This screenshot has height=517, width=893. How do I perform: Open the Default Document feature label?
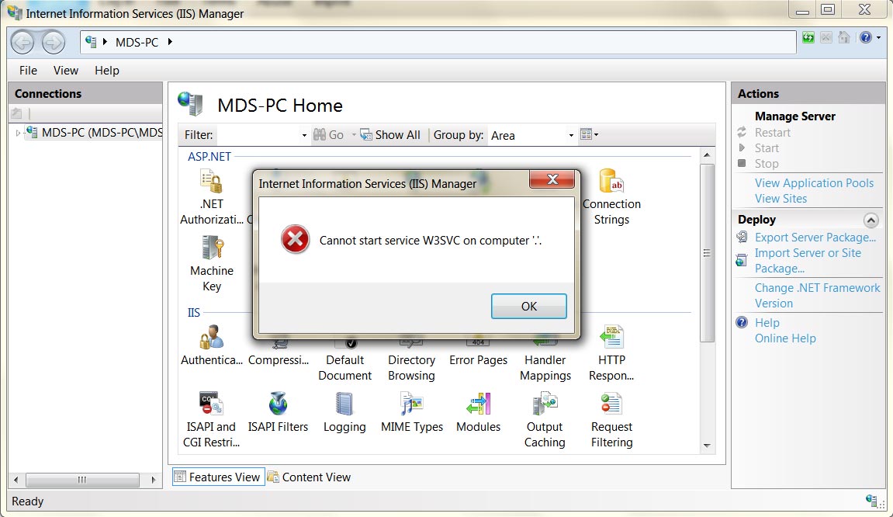[345, 368]
